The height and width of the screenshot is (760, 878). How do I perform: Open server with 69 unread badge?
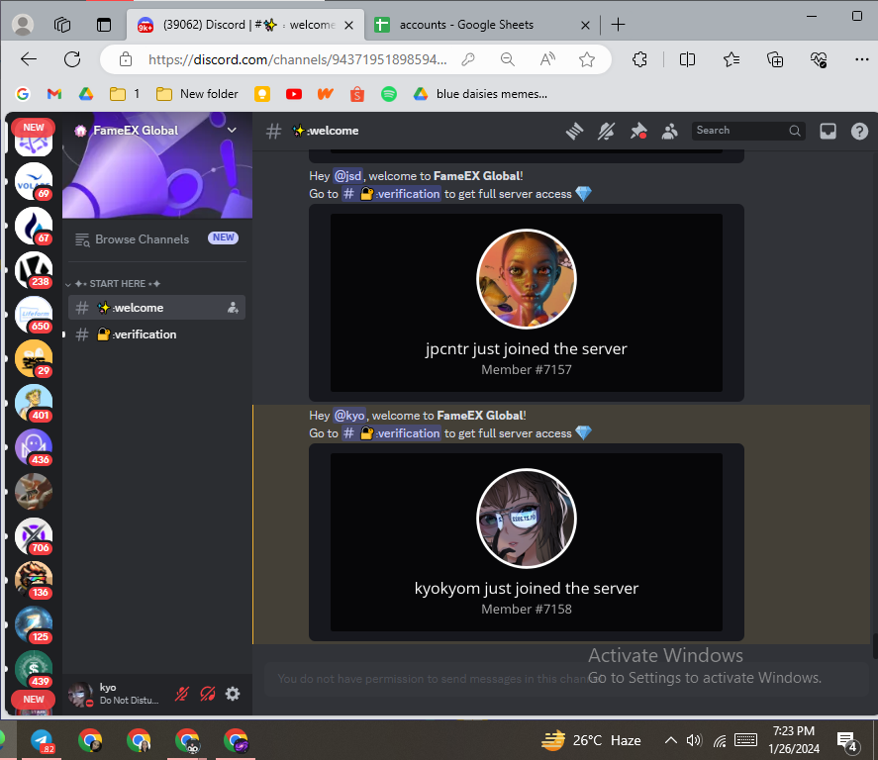[34, 181]
